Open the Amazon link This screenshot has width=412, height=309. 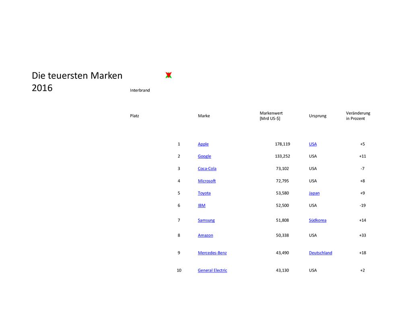pyautogui.click(x=206, y=235)
